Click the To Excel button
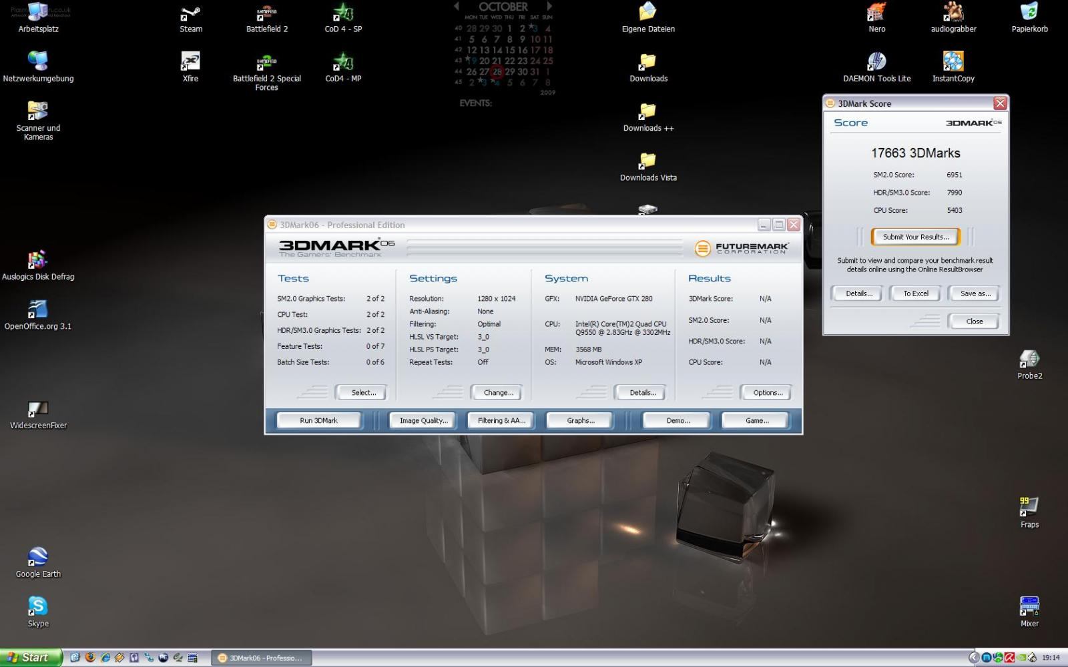 click(x=915, y=293)
